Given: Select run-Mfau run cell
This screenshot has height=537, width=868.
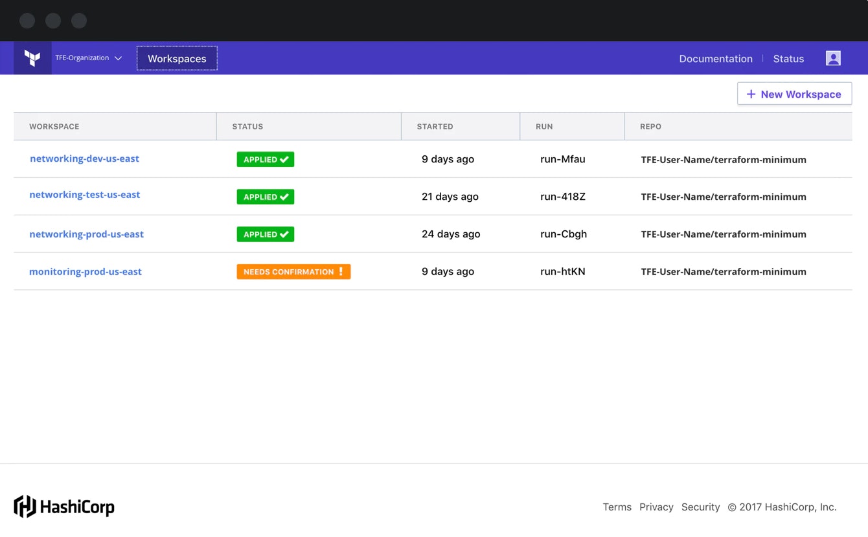Looking at the screenshot, I should pos(563,159).
